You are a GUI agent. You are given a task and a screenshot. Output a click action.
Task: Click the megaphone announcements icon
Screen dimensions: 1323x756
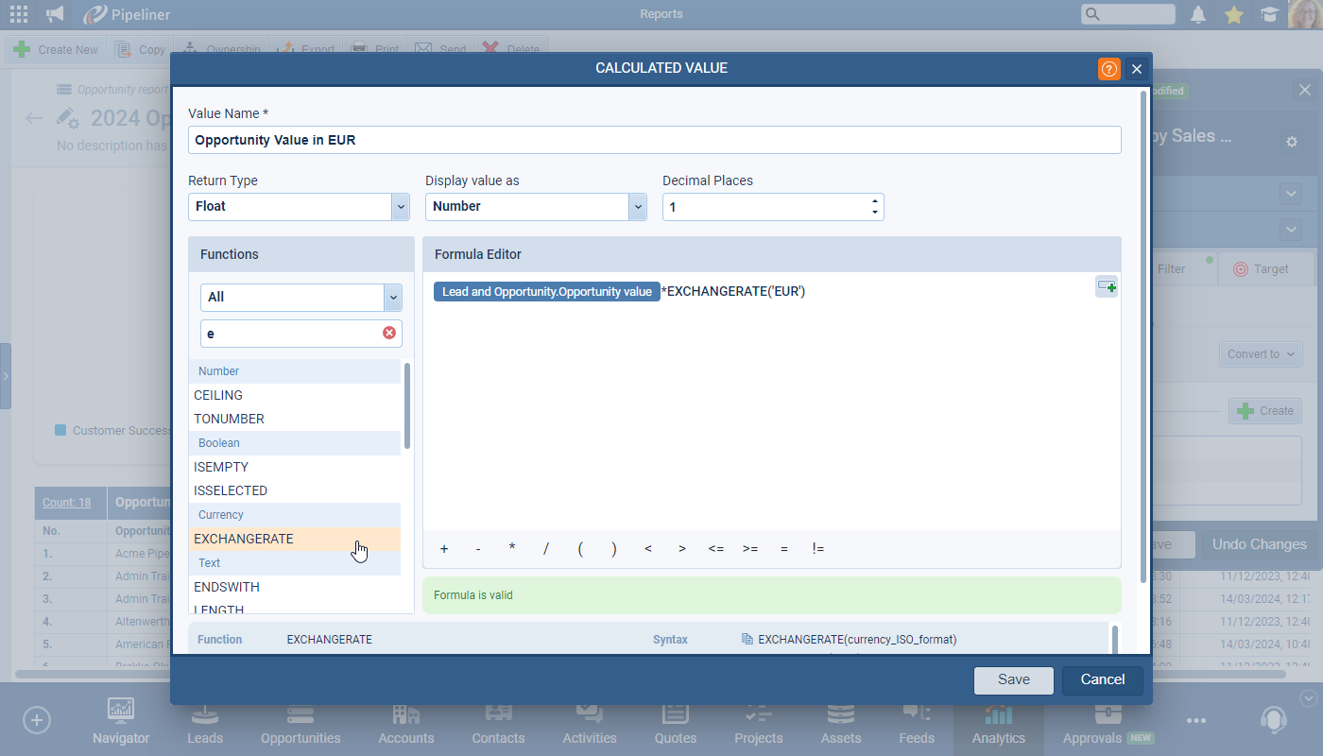click(x=55, y=14)
